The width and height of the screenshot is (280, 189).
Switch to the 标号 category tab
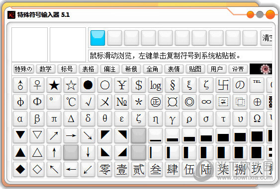(67, 69)
